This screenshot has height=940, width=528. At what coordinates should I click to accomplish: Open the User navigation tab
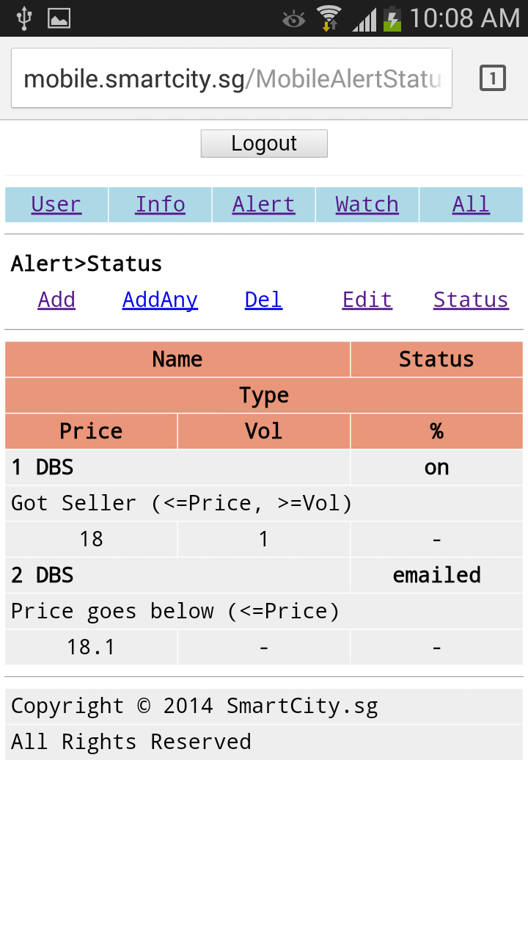coord(56,204)
